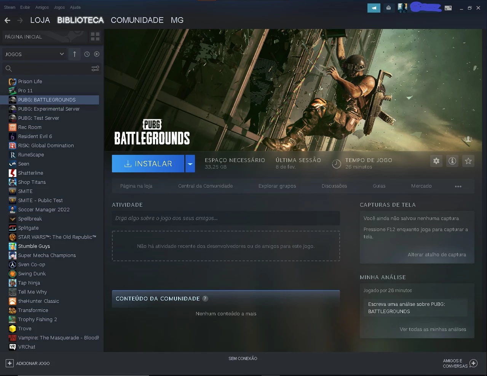487x376 pixels.
Task: Open PÁGINA INICIAL library home
Action: [45, 37]
